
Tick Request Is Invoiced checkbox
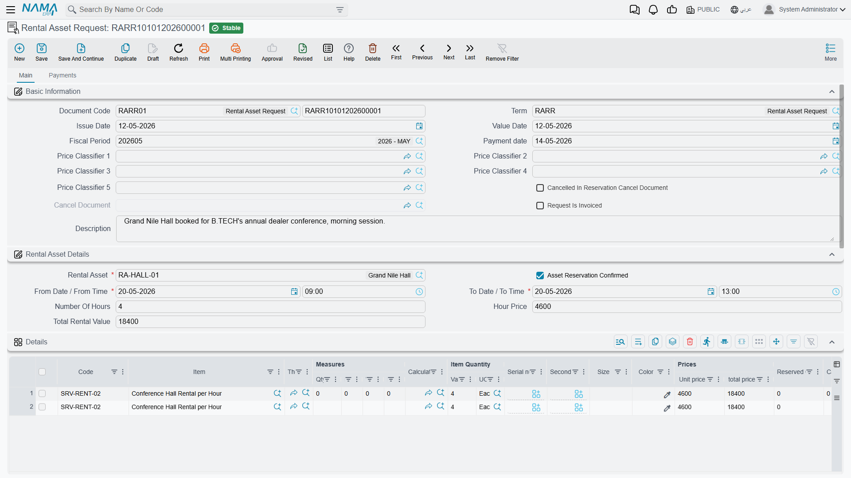(540, 206)
